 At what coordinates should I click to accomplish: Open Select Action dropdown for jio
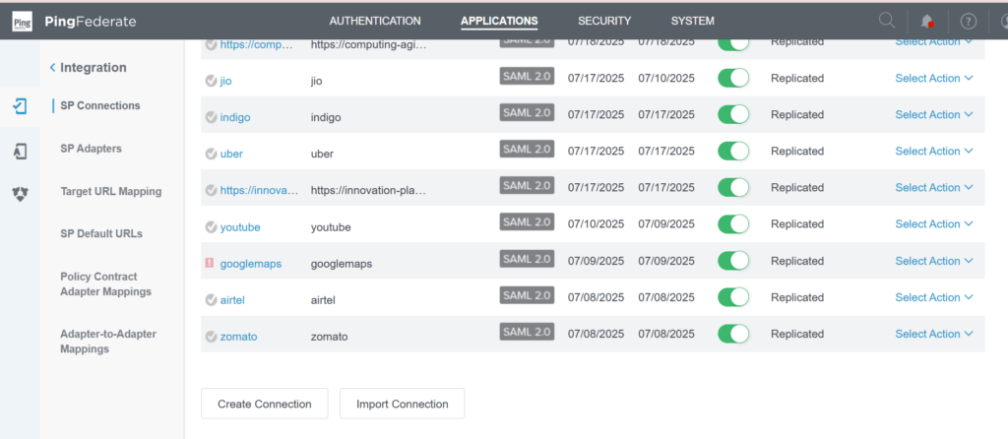(x=934, y=78)
